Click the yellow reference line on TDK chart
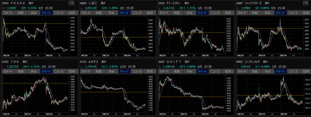Image resolution: width=311 pixels, height=117 pixels. point(36,83)
